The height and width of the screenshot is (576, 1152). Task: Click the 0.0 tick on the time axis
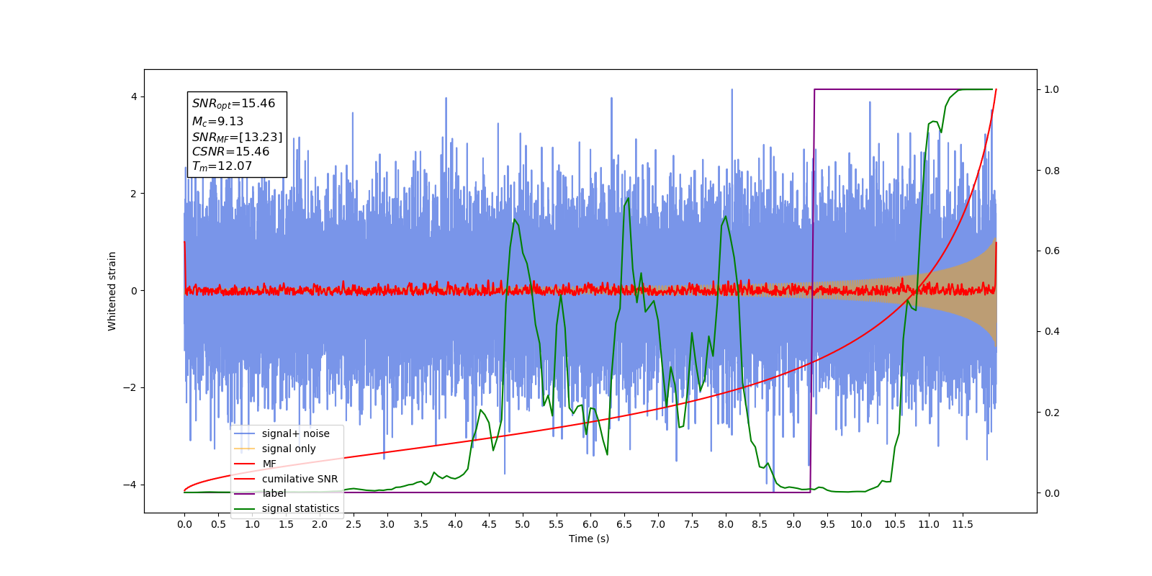pos(184,524)
